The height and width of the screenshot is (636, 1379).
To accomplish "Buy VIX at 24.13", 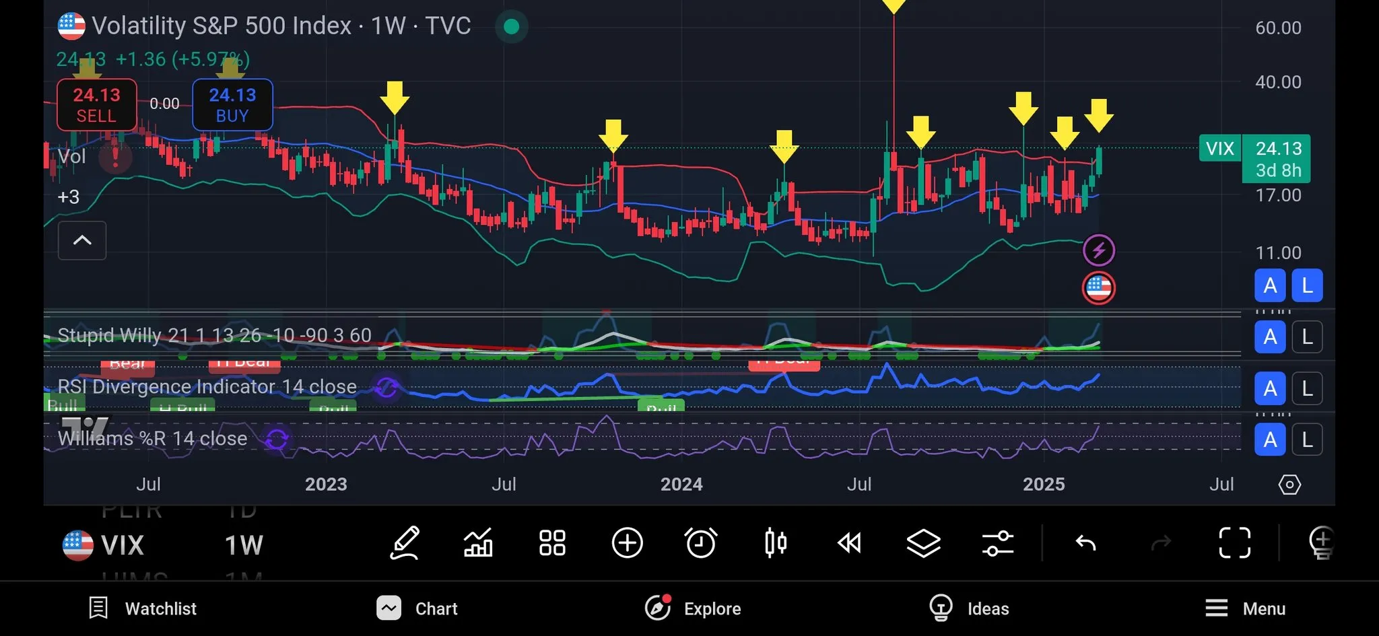I will tap(232, 105).
